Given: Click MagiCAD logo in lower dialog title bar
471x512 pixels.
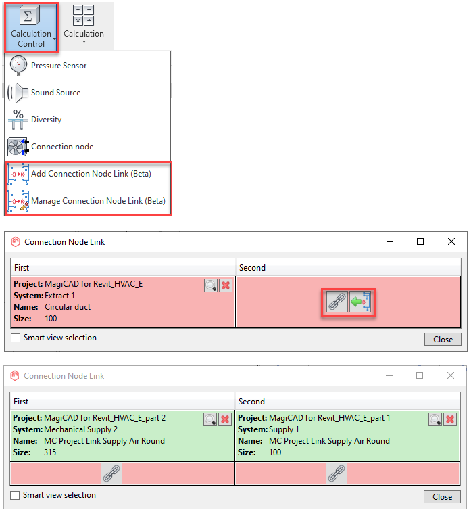Looking at the screenshot, I should (15, 376).
